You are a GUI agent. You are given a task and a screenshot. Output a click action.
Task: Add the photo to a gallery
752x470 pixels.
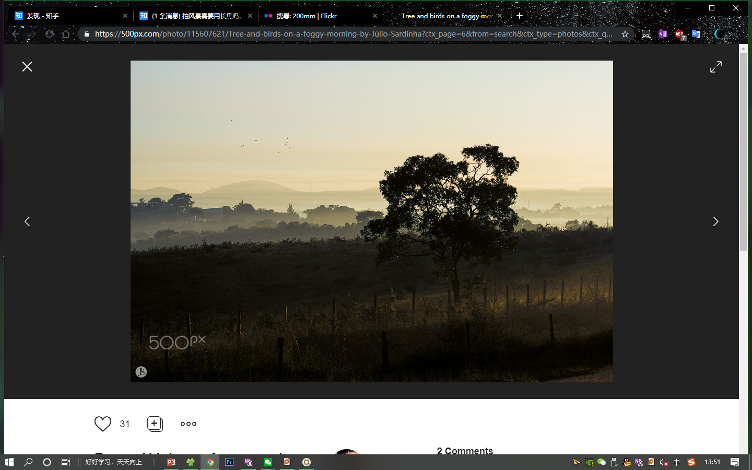155,424
